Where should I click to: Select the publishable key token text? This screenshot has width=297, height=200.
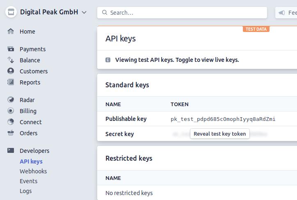[223, 119]
